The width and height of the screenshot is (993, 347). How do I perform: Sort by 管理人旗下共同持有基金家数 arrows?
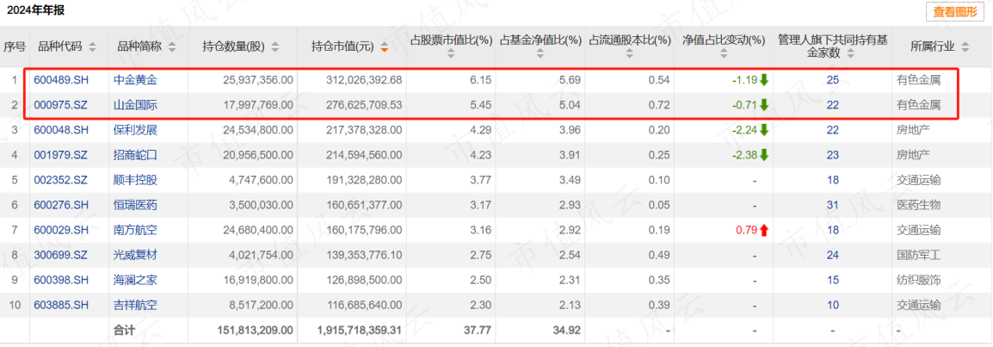[x=849, y=53]
